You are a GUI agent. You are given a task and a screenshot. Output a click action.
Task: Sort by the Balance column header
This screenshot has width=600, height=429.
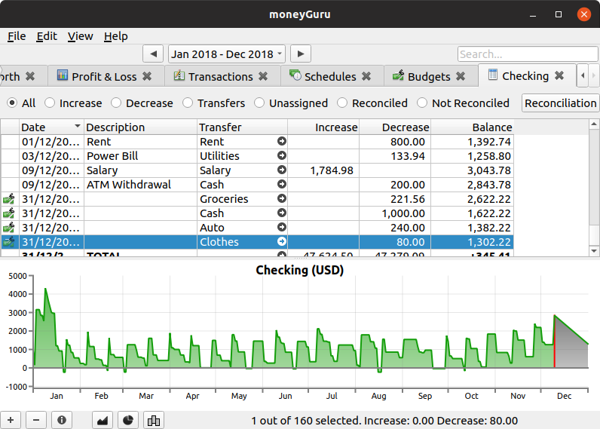click(x=472, y=127)
